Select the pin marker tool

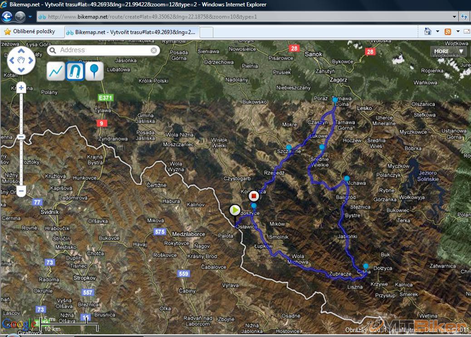[x=94, y=71]
